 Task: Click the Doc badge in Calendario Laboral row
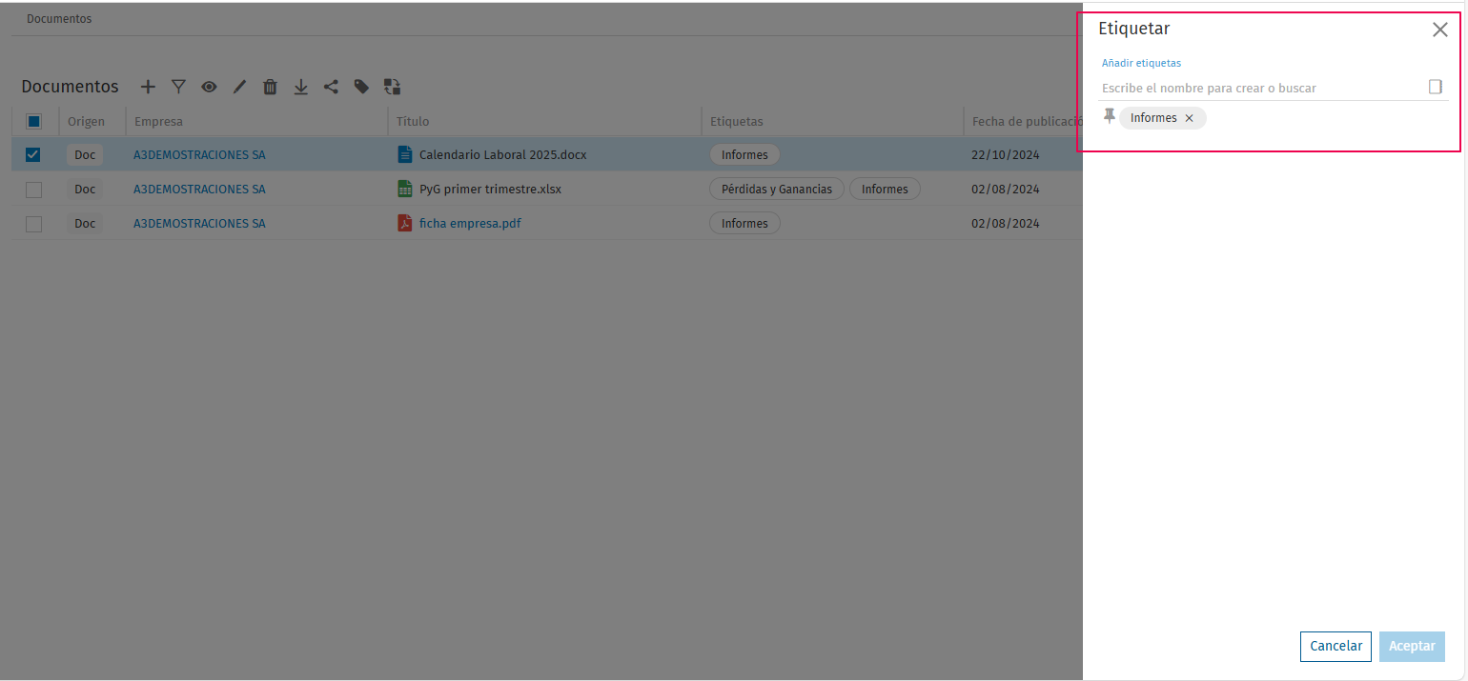coord(85,154)
